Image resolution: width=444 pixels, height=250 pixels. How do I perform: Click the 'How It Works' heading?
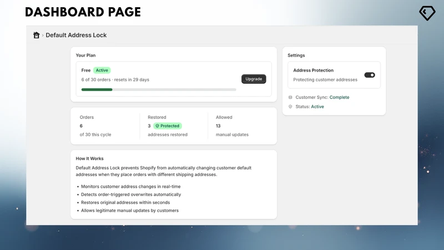pyautogui.click(x=89, y=158)
